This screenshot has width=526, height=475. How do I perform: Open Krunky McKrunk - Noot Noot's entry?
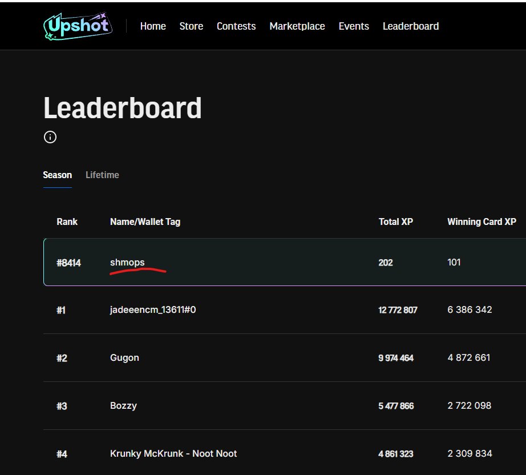tap(173, 454)
